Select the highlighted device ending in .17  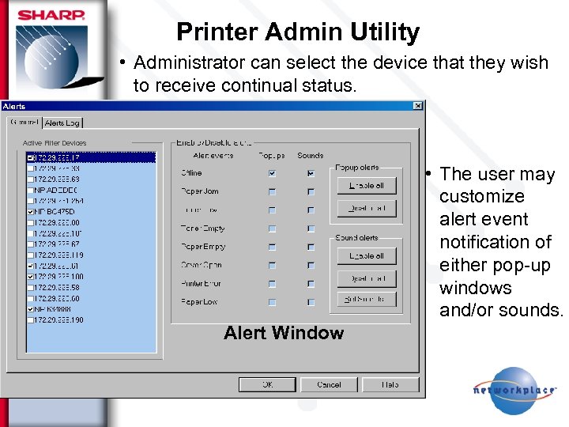point(91,157)
